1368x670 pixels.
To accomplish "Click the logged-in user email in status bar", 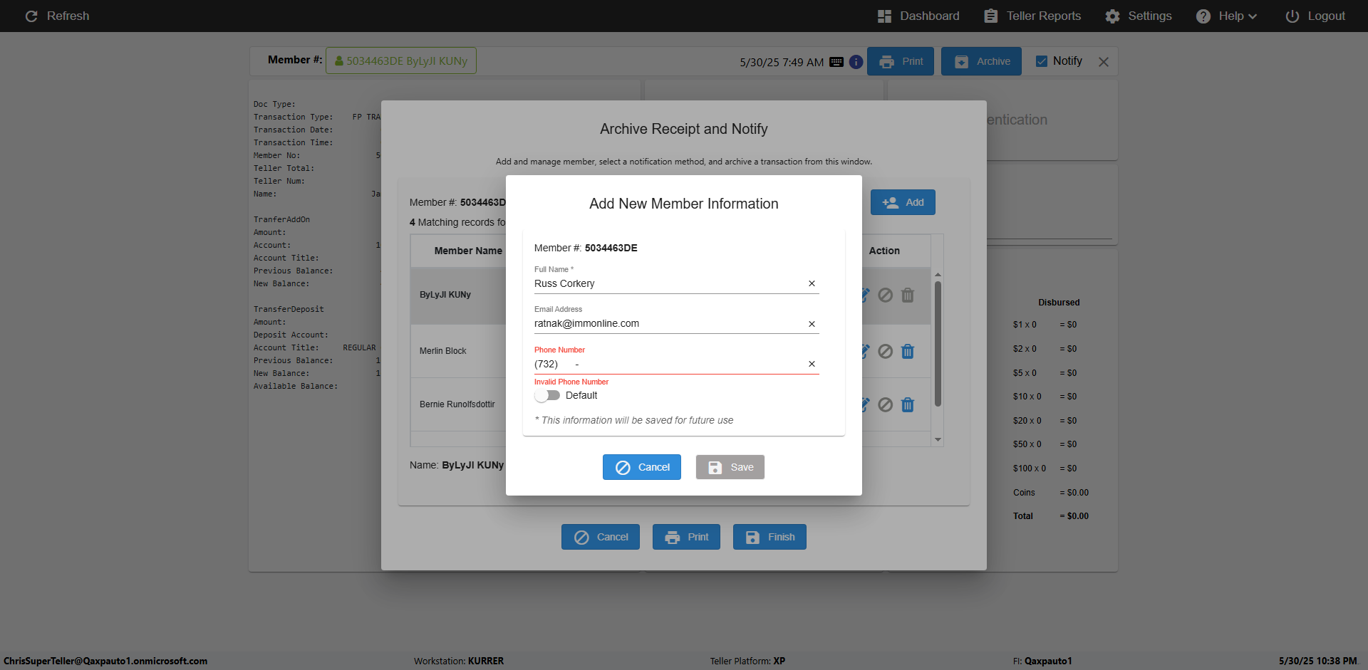I will 105,661.
